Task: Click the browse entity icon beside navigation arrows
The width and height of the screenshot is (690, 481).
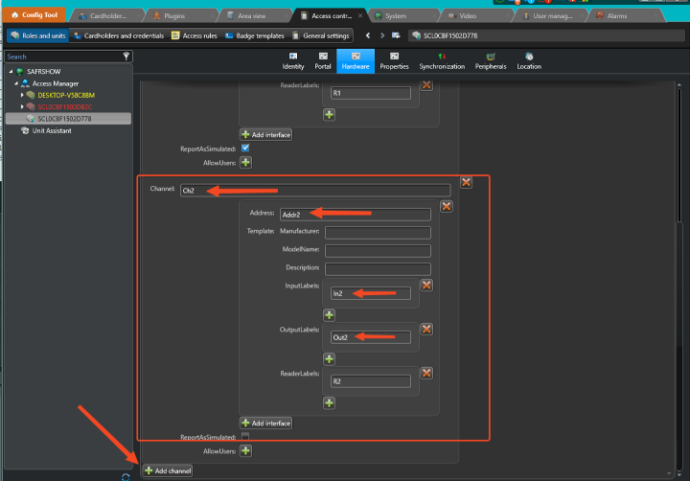Action: click(396, 35)
